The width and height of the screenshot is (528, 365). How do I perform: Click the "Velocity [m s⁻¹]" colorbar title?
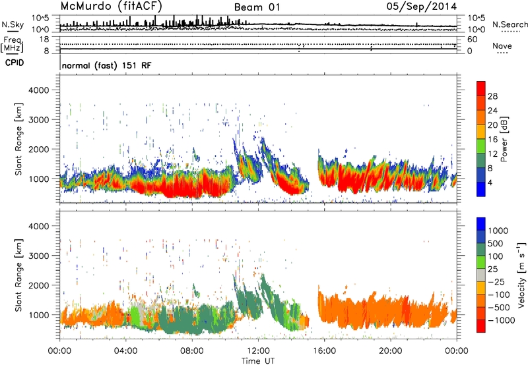(521, 275)
